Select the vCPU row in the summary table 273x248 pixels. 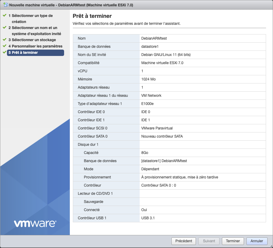point(169,71)
